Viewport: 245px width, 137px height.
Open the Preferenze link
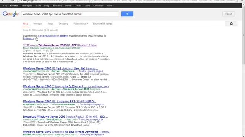click(x=28, y=38)
